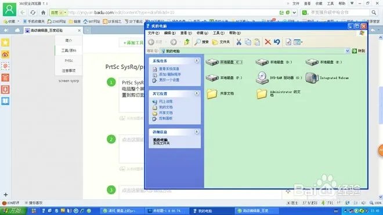This screenshot has width=383, height=215.
Task: Click the Back arrow in My Computer window
Action: click(x=151, y=42)
